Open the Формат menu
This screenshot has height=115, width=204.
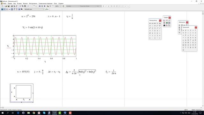pos(25,4)
